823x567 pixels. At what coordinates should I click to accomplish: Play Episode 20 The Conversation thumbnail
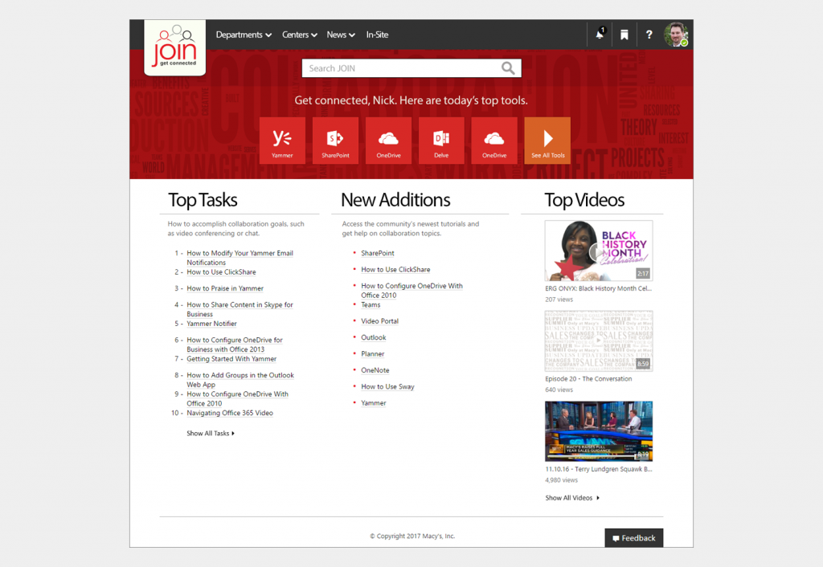[x=599, y=341]
